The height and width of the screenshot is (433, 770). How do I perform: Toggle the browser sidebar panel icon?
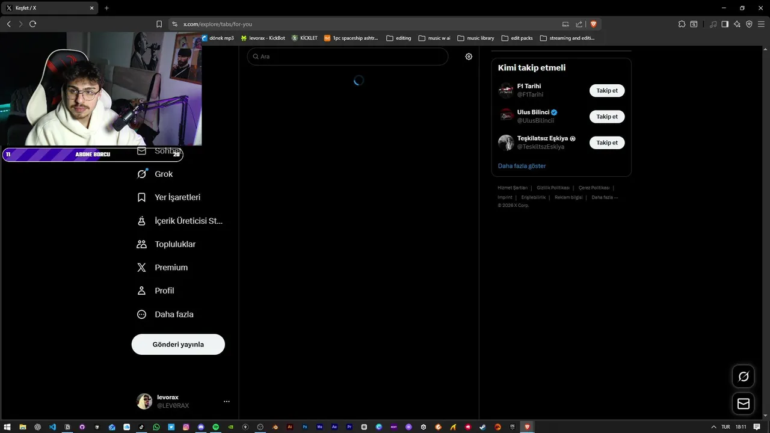(725, 24)
